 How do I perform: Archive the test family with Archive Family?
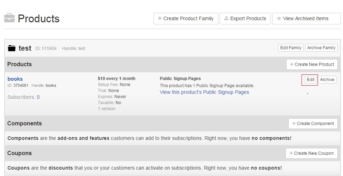point(321,48)
